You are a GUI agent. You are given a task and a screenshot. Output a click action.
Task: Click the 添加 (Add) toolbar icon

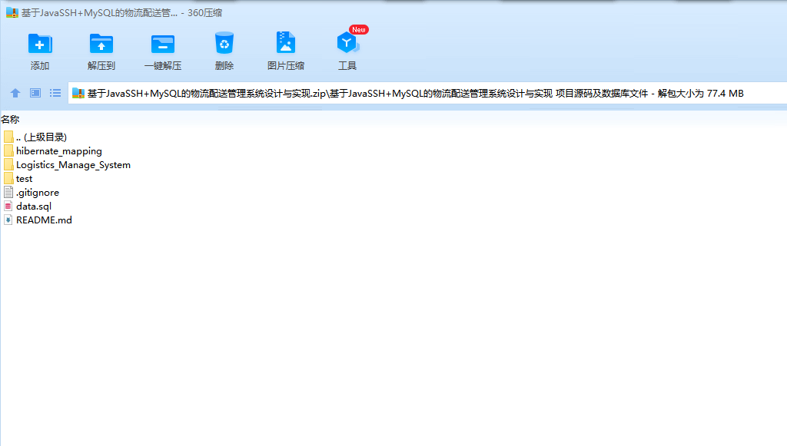(x=40, y=44)
